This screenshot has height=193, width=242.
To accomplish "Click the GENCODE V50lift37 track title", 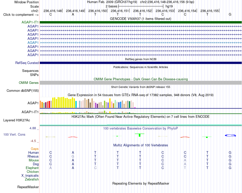I will click(140, 19).
